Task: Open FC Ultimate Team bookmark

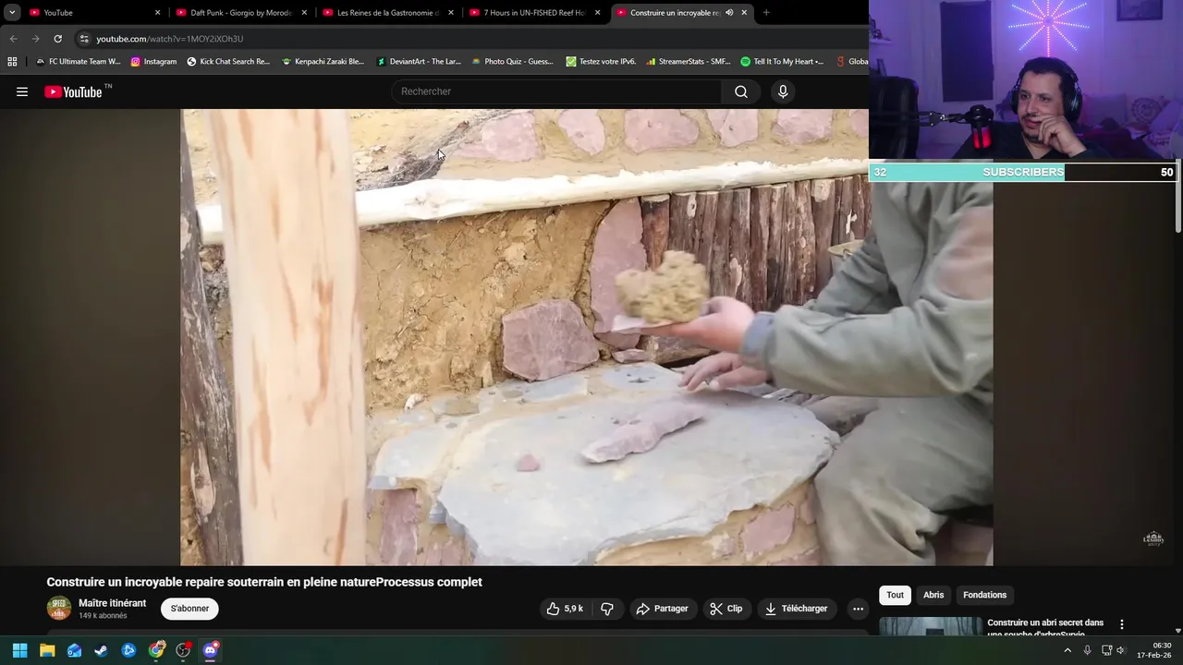Action: [79, 62]
